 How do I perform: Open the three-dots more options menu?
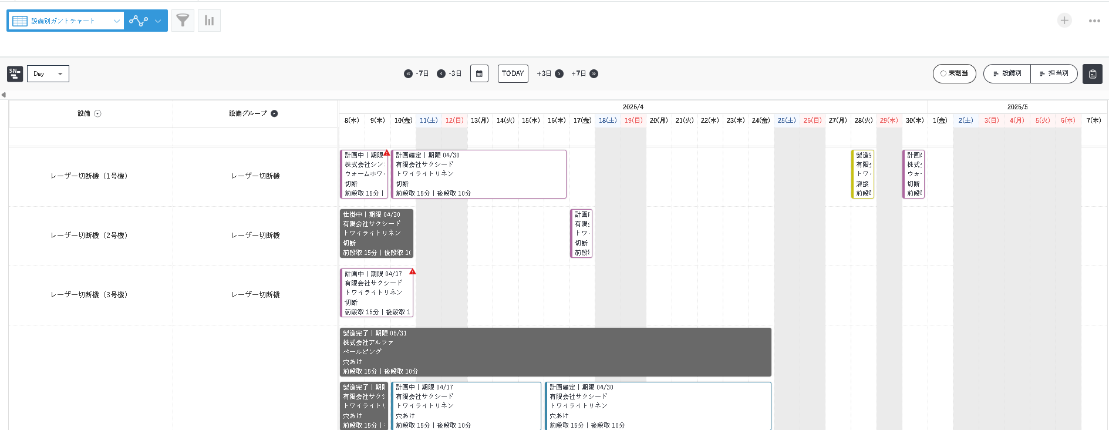[x=1094, y=21]
